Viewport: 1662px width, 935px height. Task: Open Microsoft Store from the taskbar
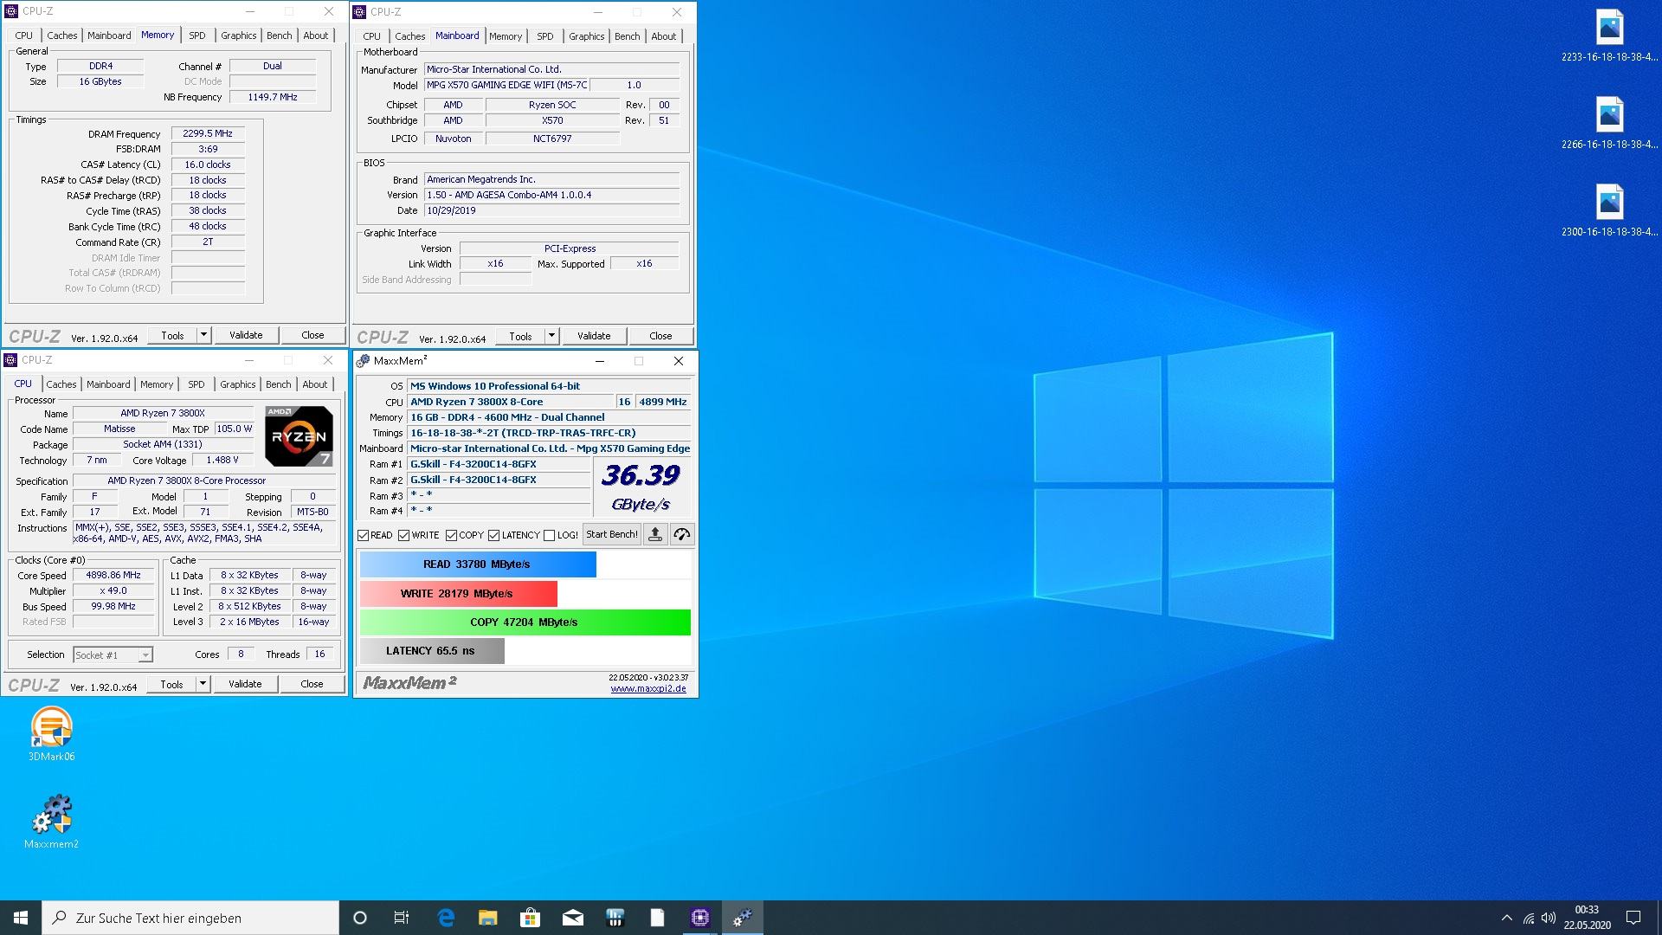click(x=530, y=918)
